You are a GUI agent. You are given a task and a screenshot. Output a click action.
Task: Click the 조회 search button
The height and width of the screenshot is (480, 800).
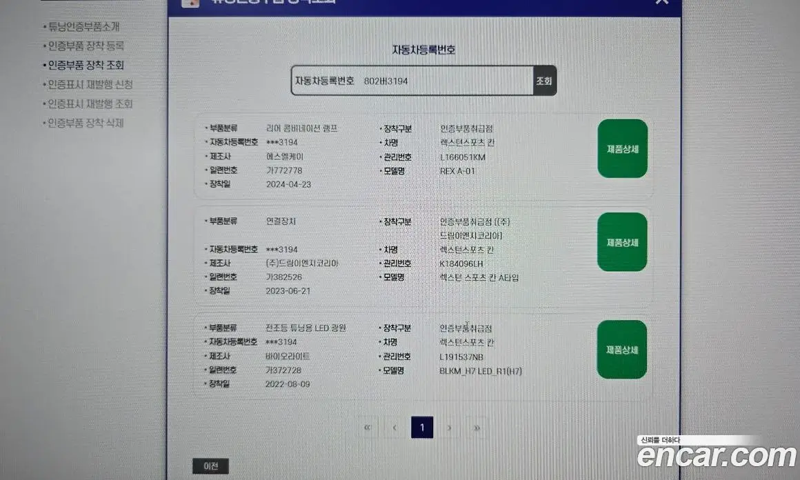(x=544, y=81)
